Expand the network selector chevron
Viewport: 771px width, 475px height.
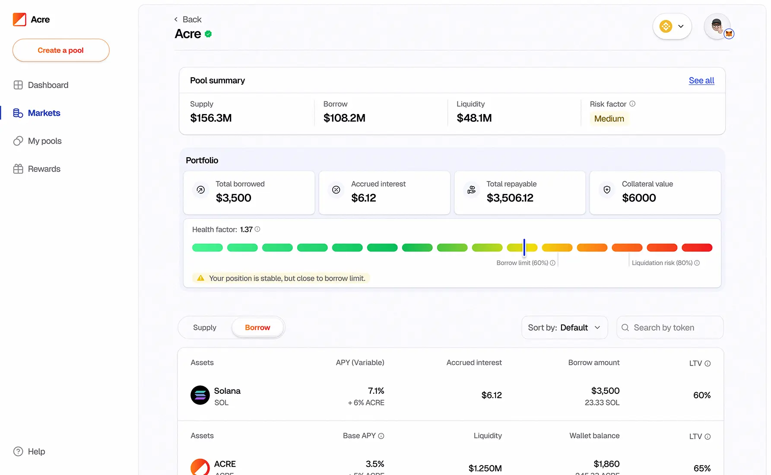[x=681, y=26]
